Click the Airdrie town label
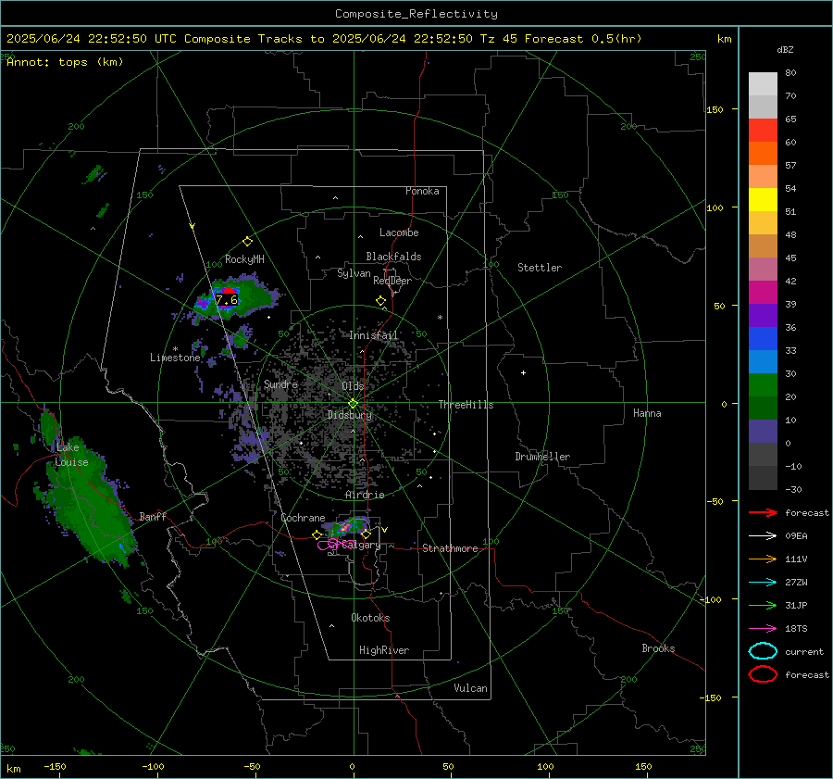 (365, 495)
